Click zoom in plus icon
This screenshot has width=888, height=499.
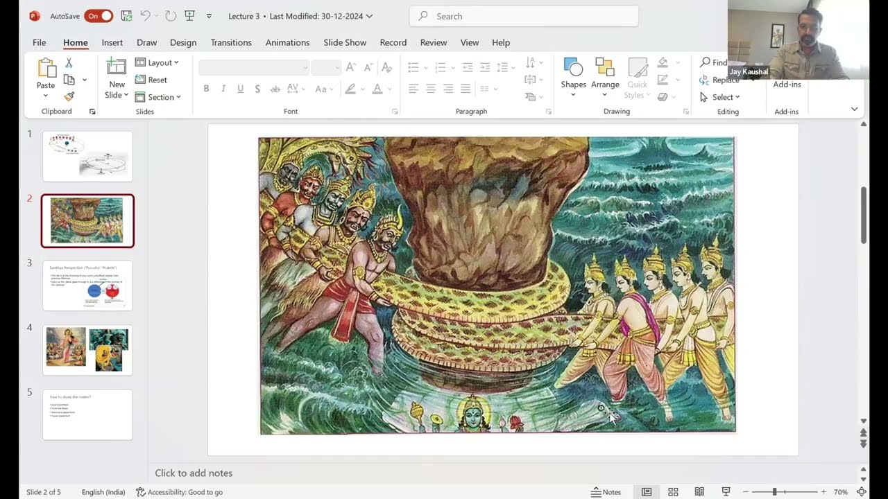pyautogui.click(x=823, y=492)
